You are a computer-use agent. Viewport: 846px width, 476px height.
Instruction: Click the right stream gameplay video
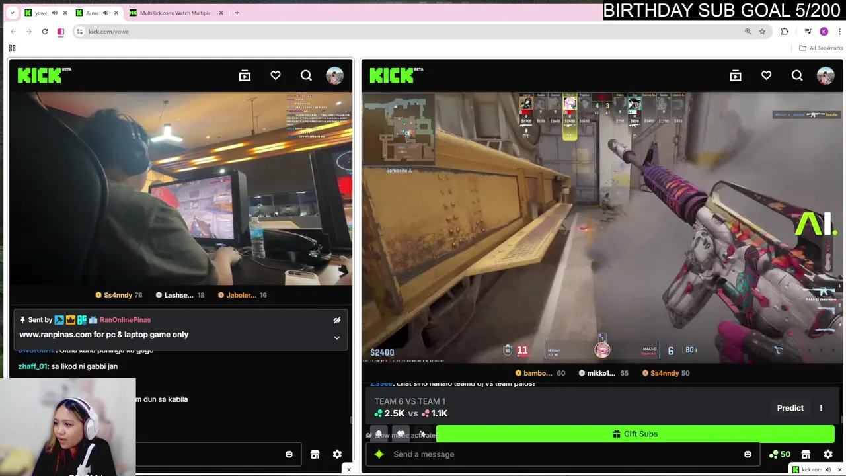point(602,227)
